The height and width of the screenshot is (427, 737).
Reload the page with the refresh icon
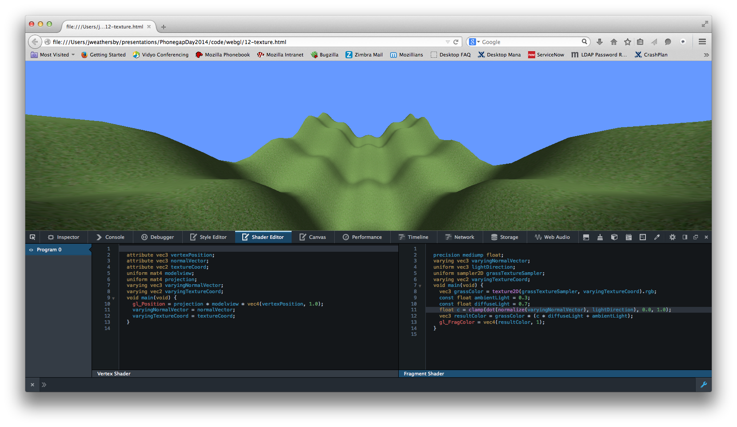tap(456, 42)
